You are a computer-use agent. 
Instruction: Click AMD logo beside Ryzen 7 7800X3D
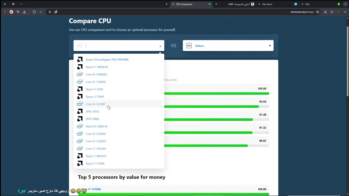(80, 67)
